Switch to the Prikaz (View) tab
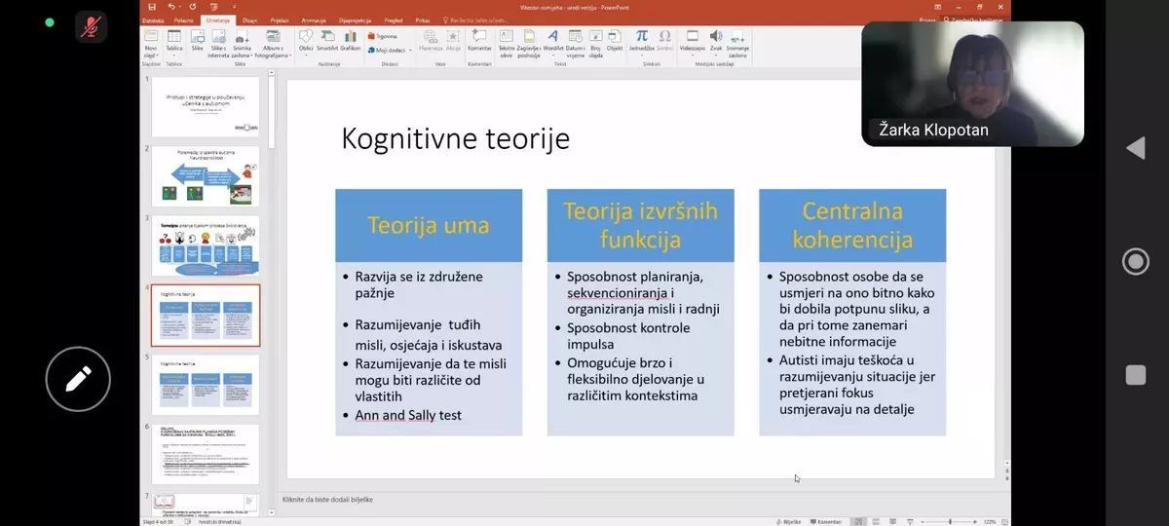 coord(423,19)
